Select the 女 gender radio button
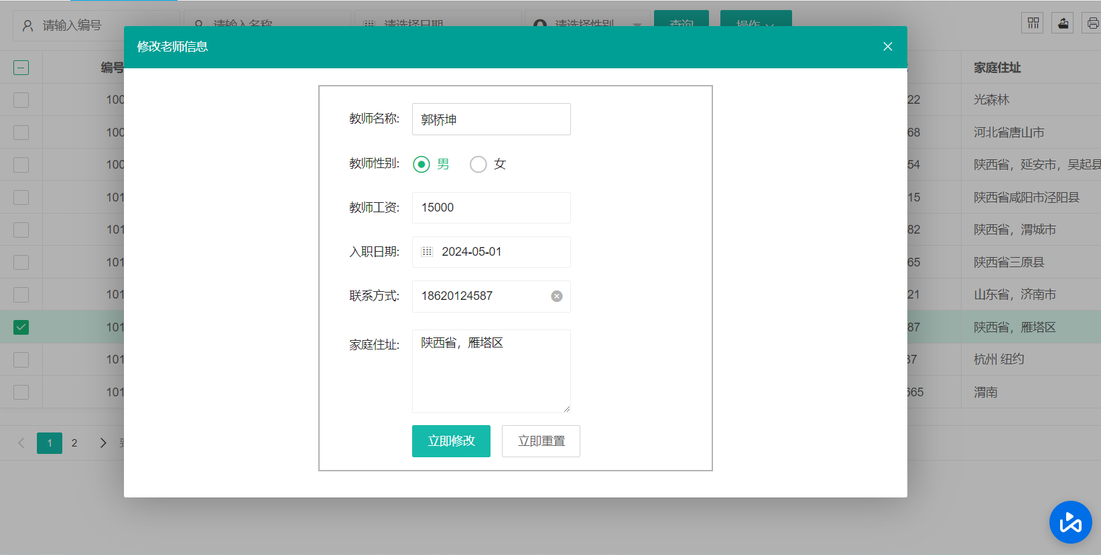This screenshot has height=555, width=1101. 478,164
